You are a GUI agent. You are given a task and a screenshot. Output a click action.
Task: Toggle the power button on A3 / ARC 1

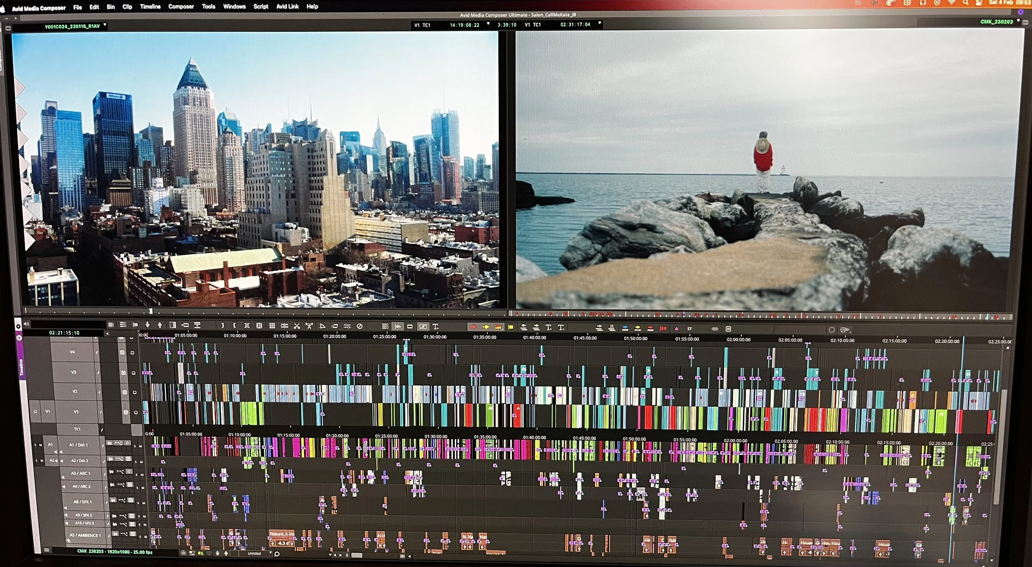pyautogui.click(x=129, y=472)
